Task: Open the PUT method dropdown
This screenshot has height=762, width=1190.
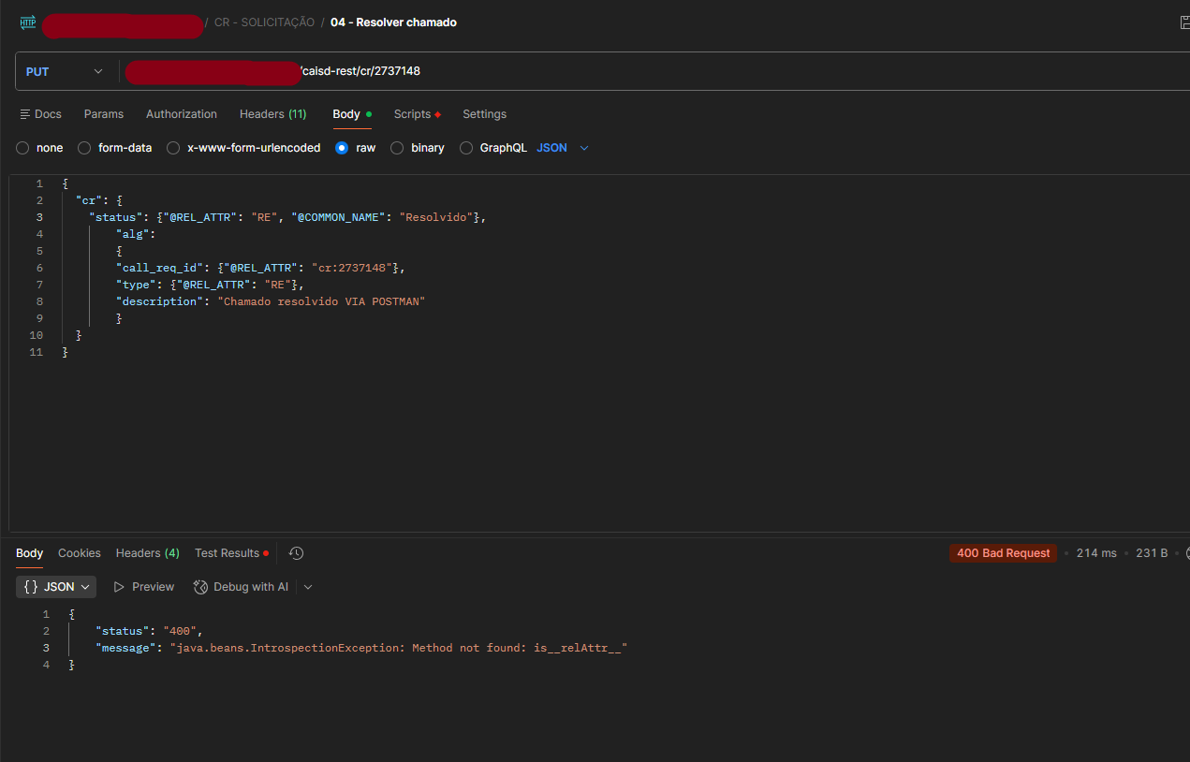Action: 65,71
